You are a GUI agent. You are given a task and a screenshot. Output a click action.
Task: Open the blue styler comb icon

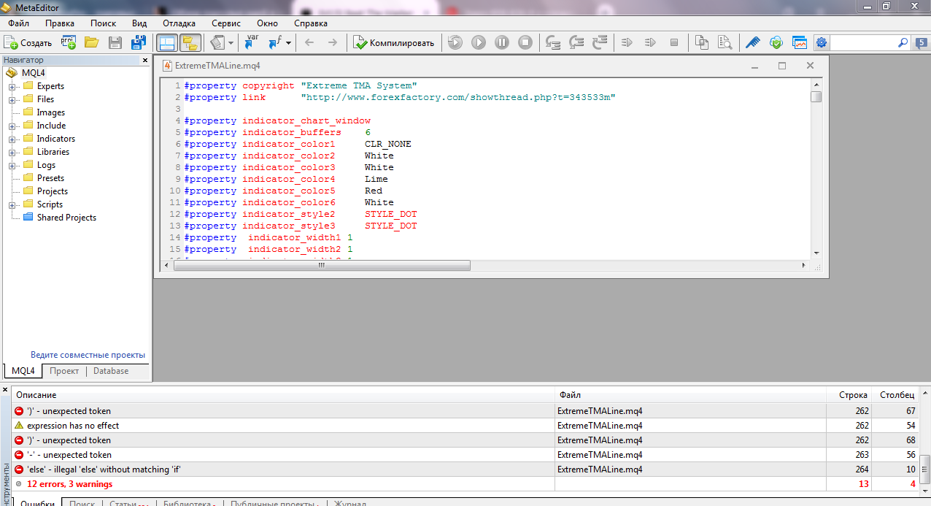(752, 42)
